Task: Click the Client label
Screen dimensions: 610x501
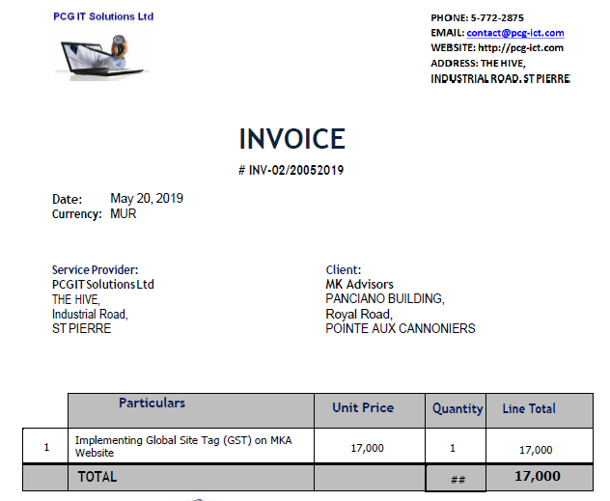Action: coord(344,270)
